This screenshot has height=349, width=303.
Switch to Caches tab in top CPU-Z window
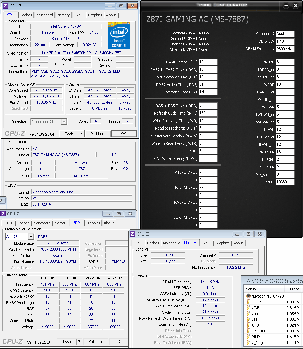(x=26, y=15)
